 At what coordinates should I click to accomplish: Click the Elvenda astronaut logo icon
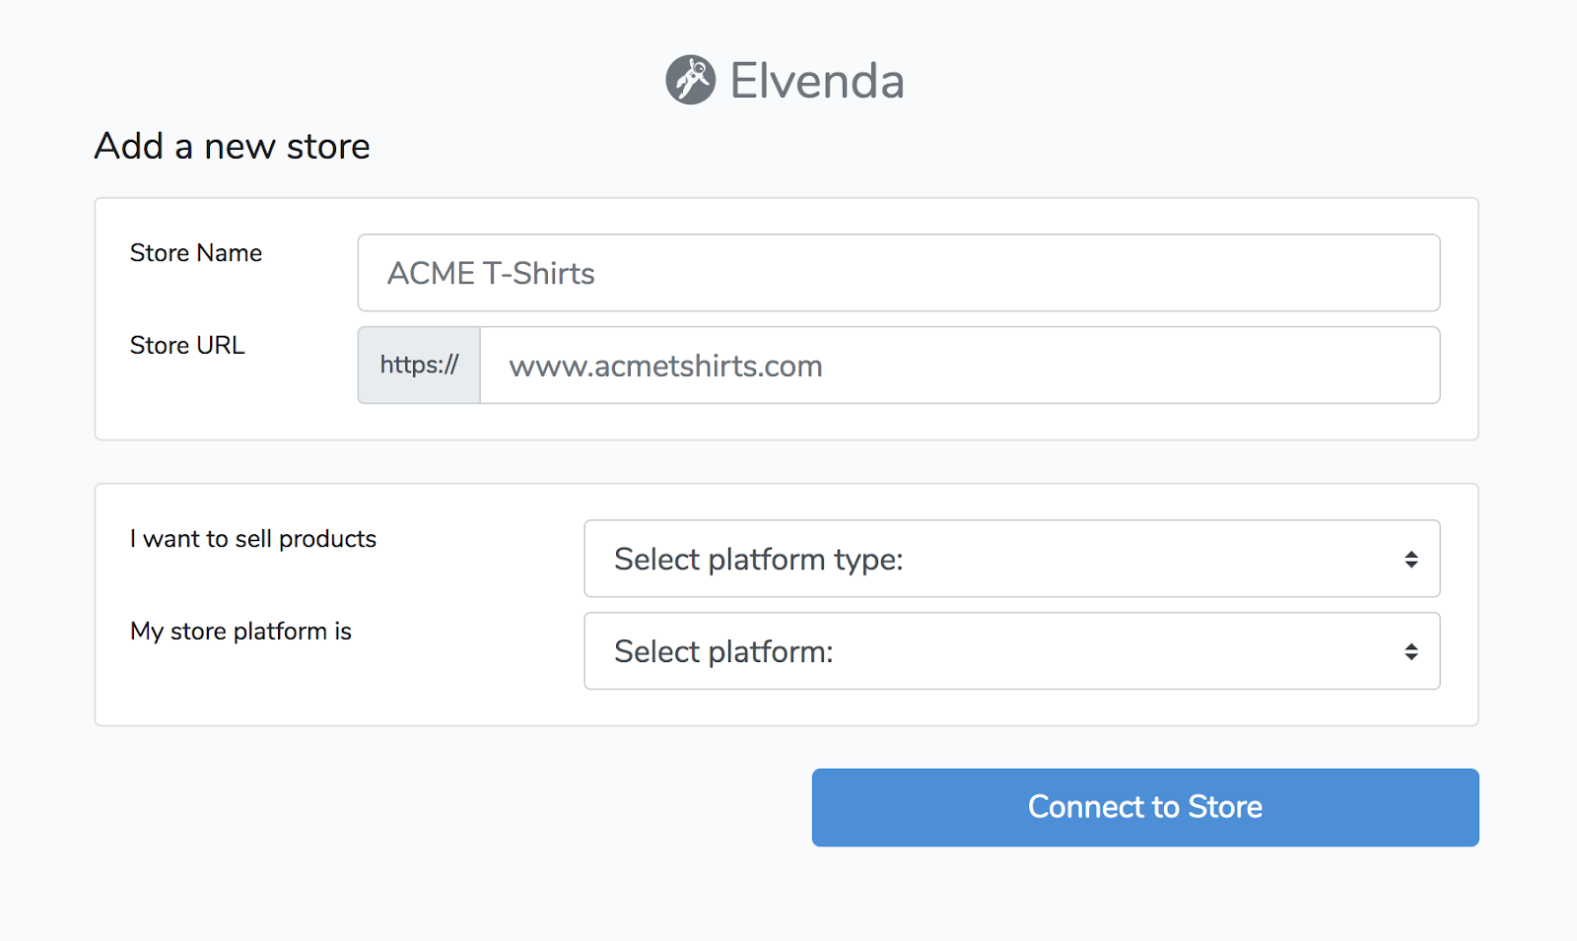[x=690, y=80]
